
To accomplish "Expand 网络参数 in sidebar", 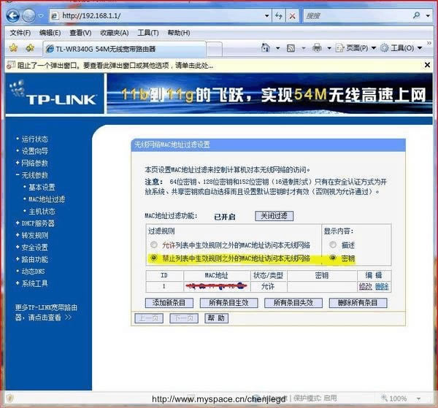I will (34, 163).
